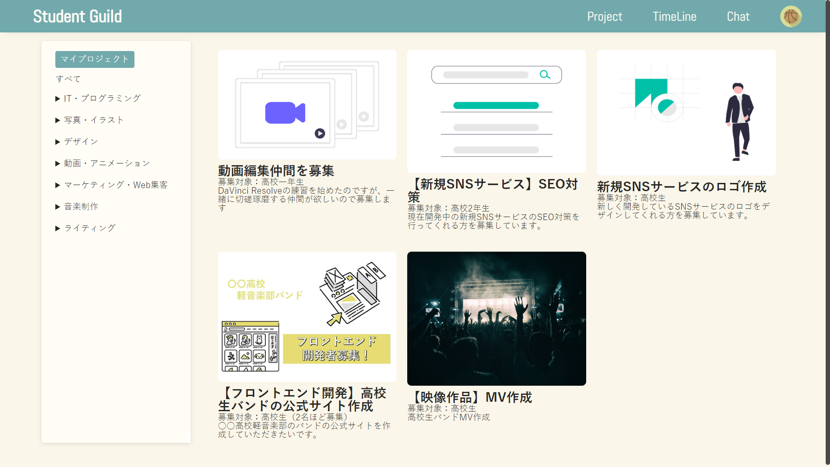Viewport: 830px width, 467px height.
Task: Open the concert crowd photo thumbnail
Action: click(x=496, y=319)
